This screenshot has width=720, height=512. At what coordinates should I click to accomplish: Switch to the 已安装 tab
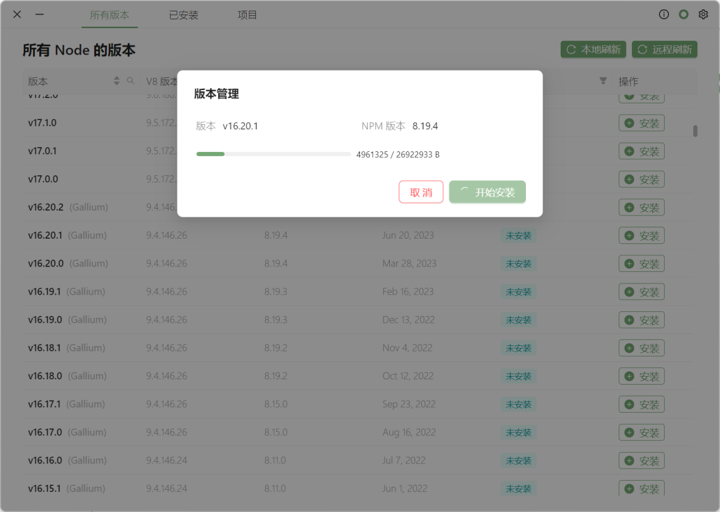click(x=183, y=15)
